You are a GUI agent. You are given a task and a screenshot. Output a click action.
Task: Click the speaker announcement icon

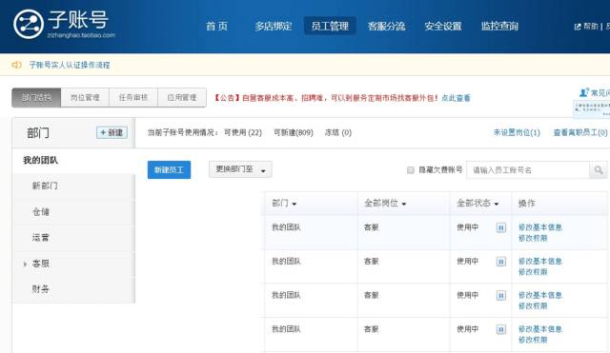tap(17, 65)
